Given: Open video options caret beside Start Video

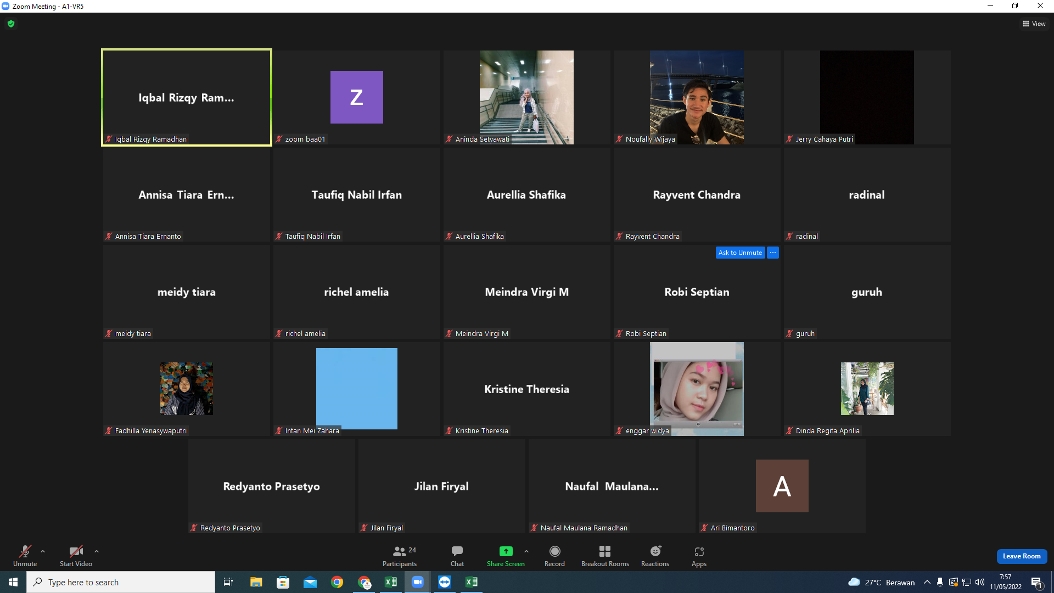Looking at the screenshot, I should pyautogui.click(x=97, y=551).
